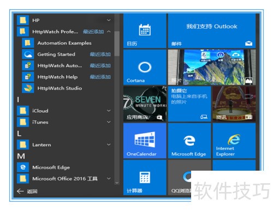The height and width of the screenshot is (211, 273).
Task: Launch Microsoft Edge from app list icon
Action: point(23,167)
